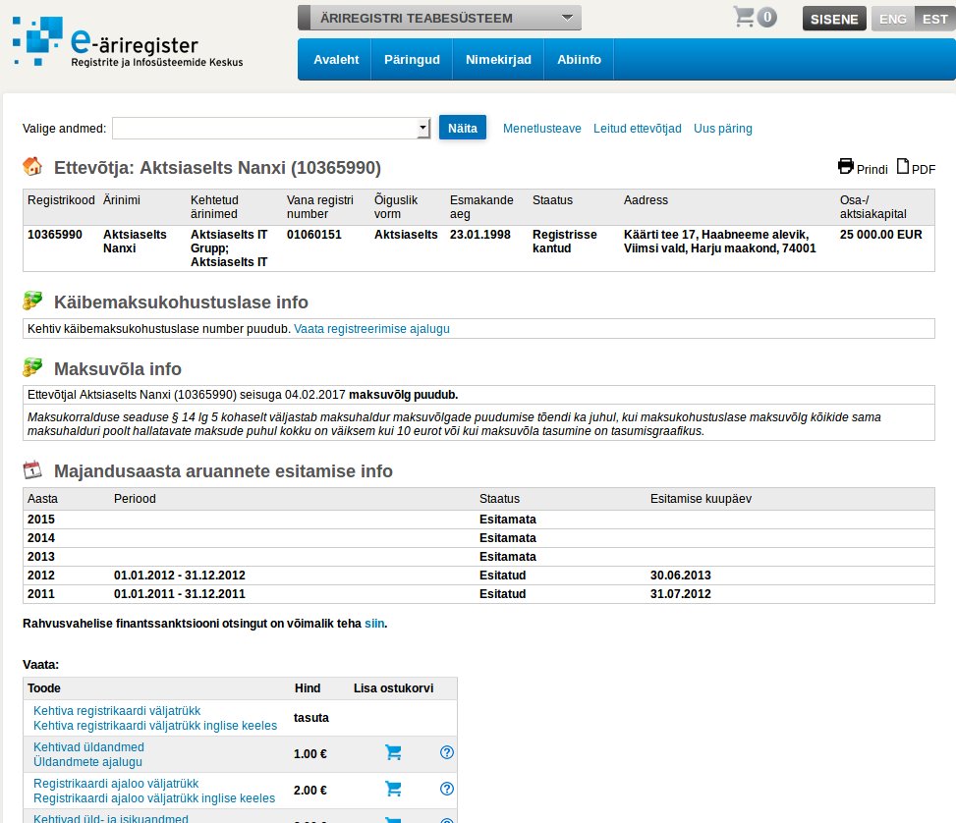Print the page with the printer icon
This screenshot has height=823, width=956.
coord(846,166)
